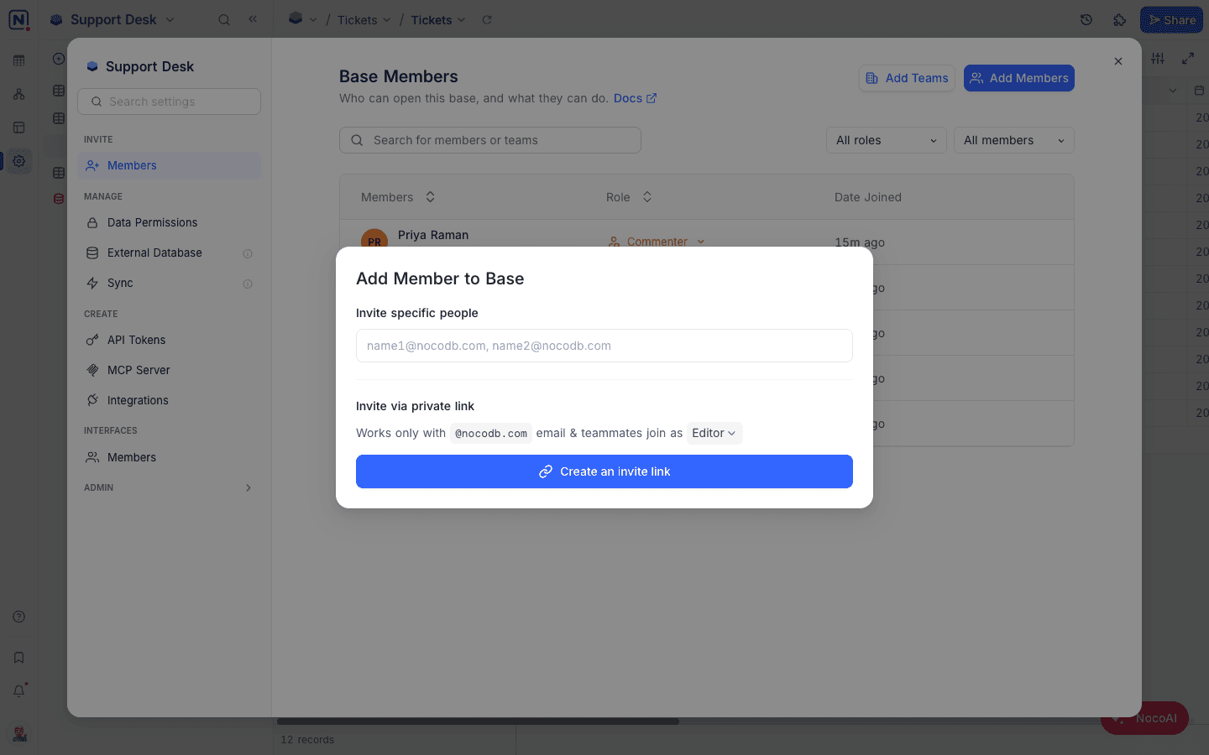Change the invite link role from Editor
Screen dimensions: 1209x755
tap(714, 433)
